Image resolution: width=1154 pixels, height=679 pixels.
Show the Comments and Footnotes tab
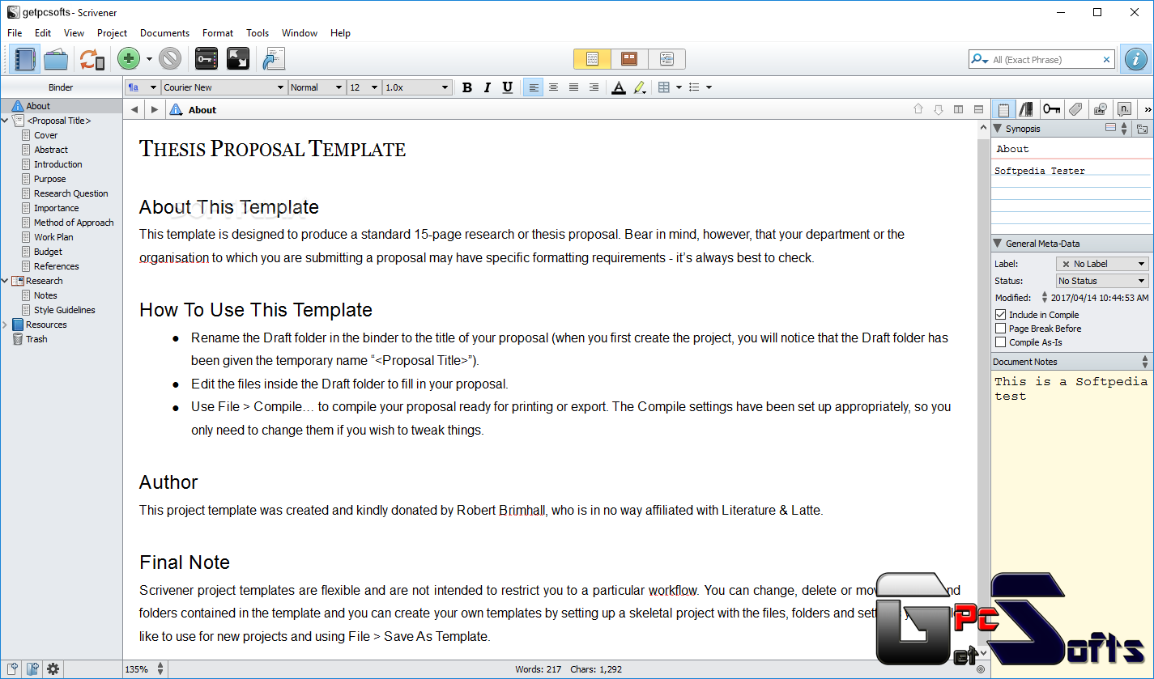(x=1124, y=109)
